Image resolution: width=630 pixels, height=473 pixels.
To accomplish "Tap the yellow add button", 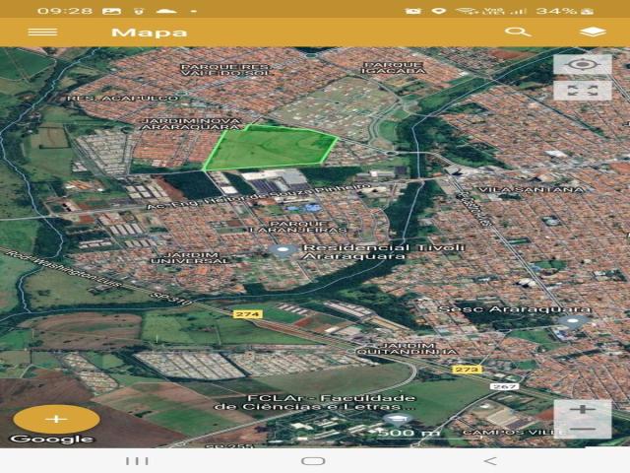I will tap(56, 419).
